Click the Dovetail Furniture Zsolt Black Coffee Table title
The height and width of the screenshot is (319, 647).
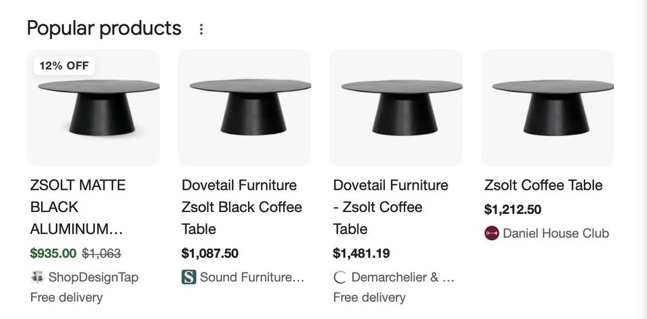coord(241,207)
